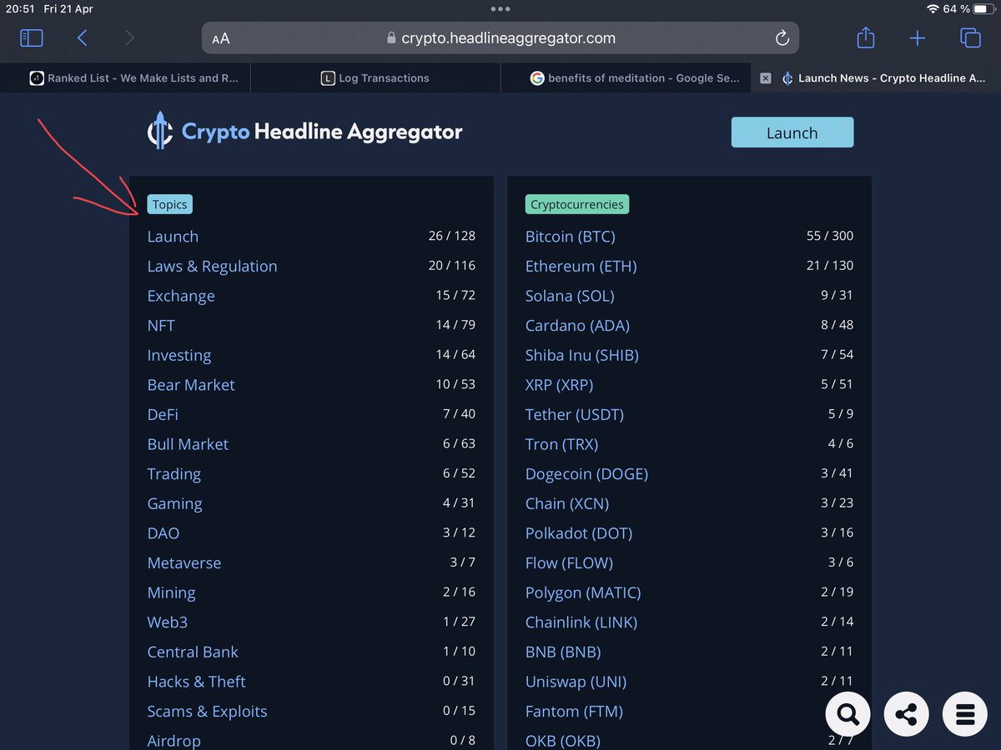Tap the address bar URL field
Screen dimensions: 1001x750
click(x=500, y=38)
